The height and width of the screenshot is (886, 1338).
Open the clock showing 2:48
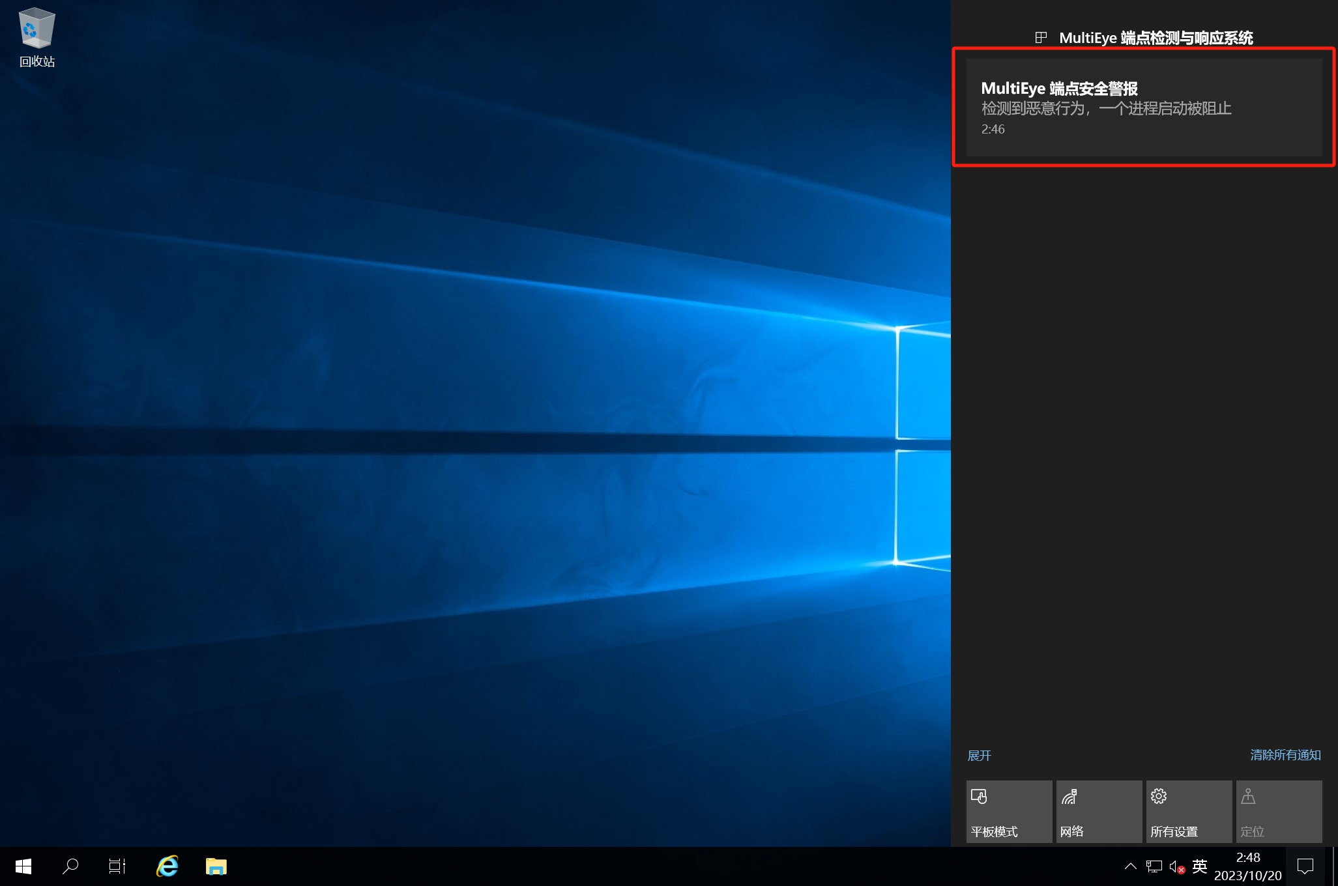pos(1247,866)
